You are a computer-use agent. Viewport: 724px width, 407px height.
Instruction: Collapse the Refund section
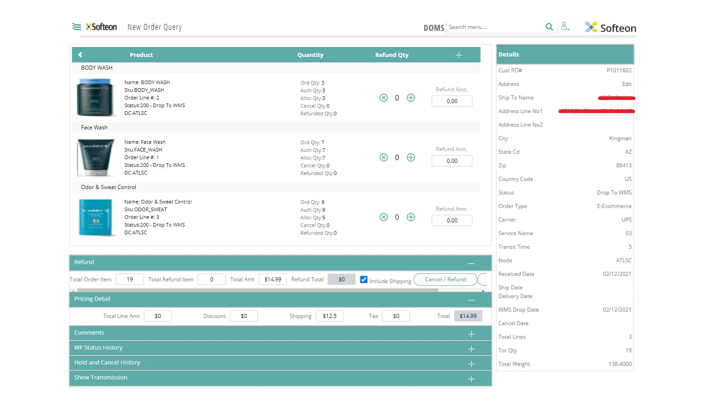[472, 263]
